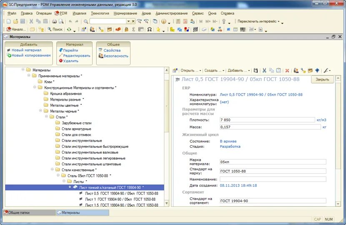Open the Calculator icon in toolbar

[x=178, y=21]
